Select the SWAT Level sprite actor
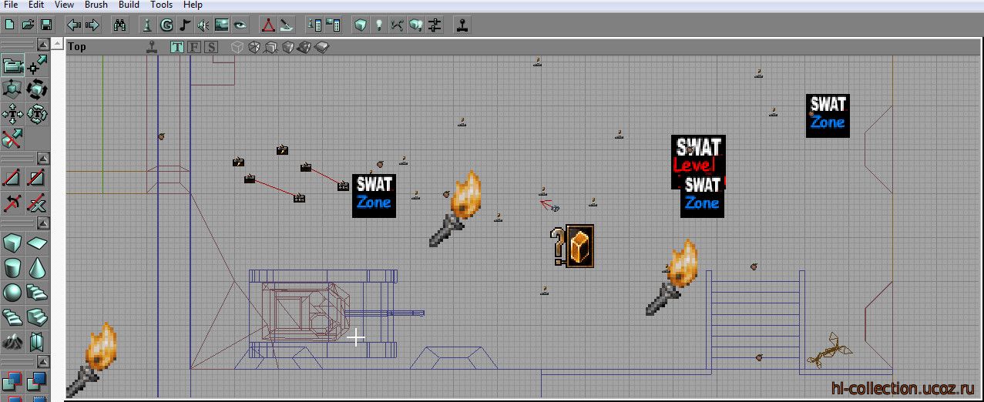This screenshot has width=984, height=402. coord(698,156)
